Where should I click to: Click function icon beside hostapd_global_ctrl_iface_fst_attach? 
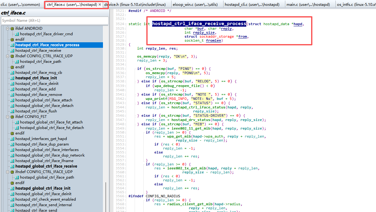[x=17, y=122]
